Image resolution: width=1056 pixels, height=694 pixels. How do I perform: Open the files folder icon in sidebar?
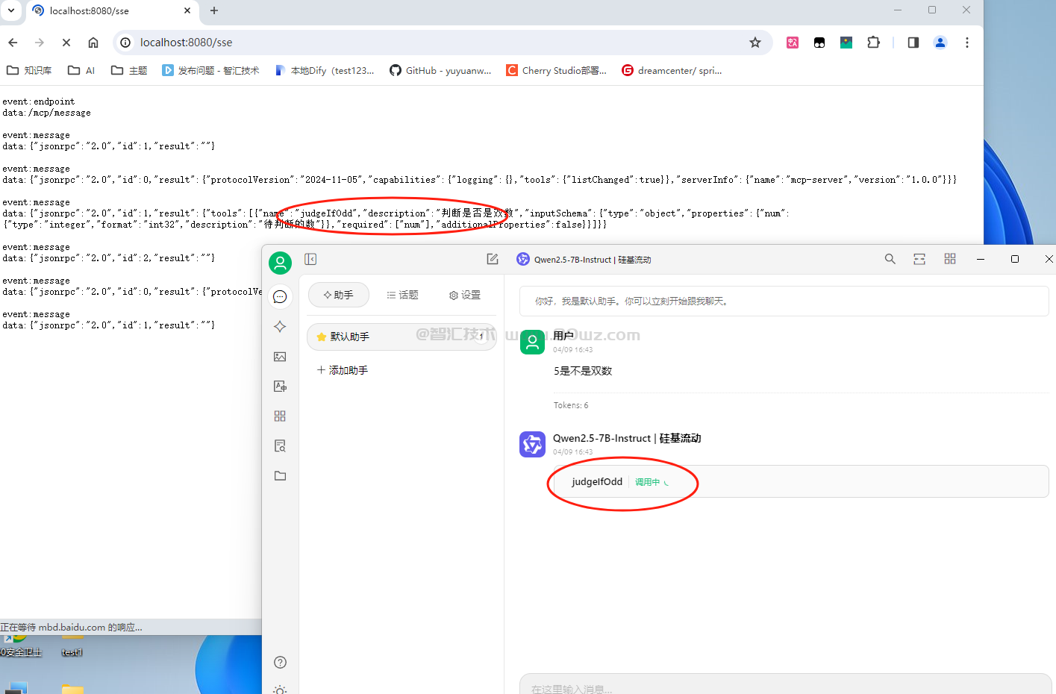coord(280,476)
